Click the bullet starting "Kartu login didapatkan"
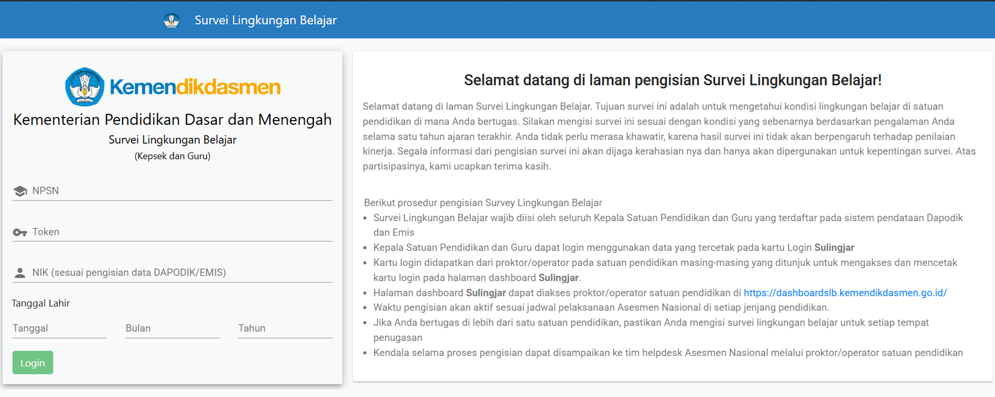 point(665,270)
